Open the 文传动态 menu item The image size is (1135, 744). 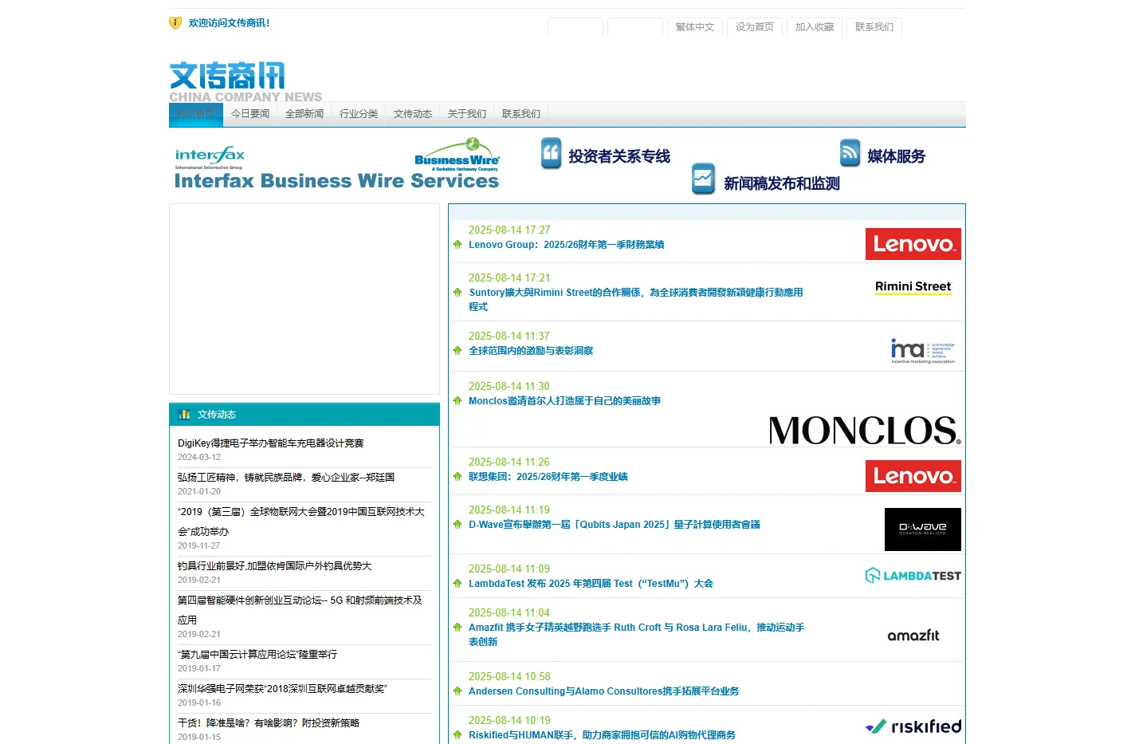pos(413,114)
